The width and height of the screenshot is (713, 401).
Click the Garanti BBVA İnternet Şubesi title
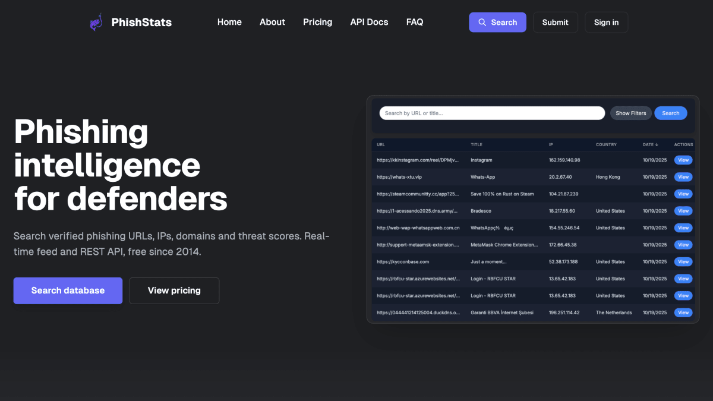click(503, 312)
